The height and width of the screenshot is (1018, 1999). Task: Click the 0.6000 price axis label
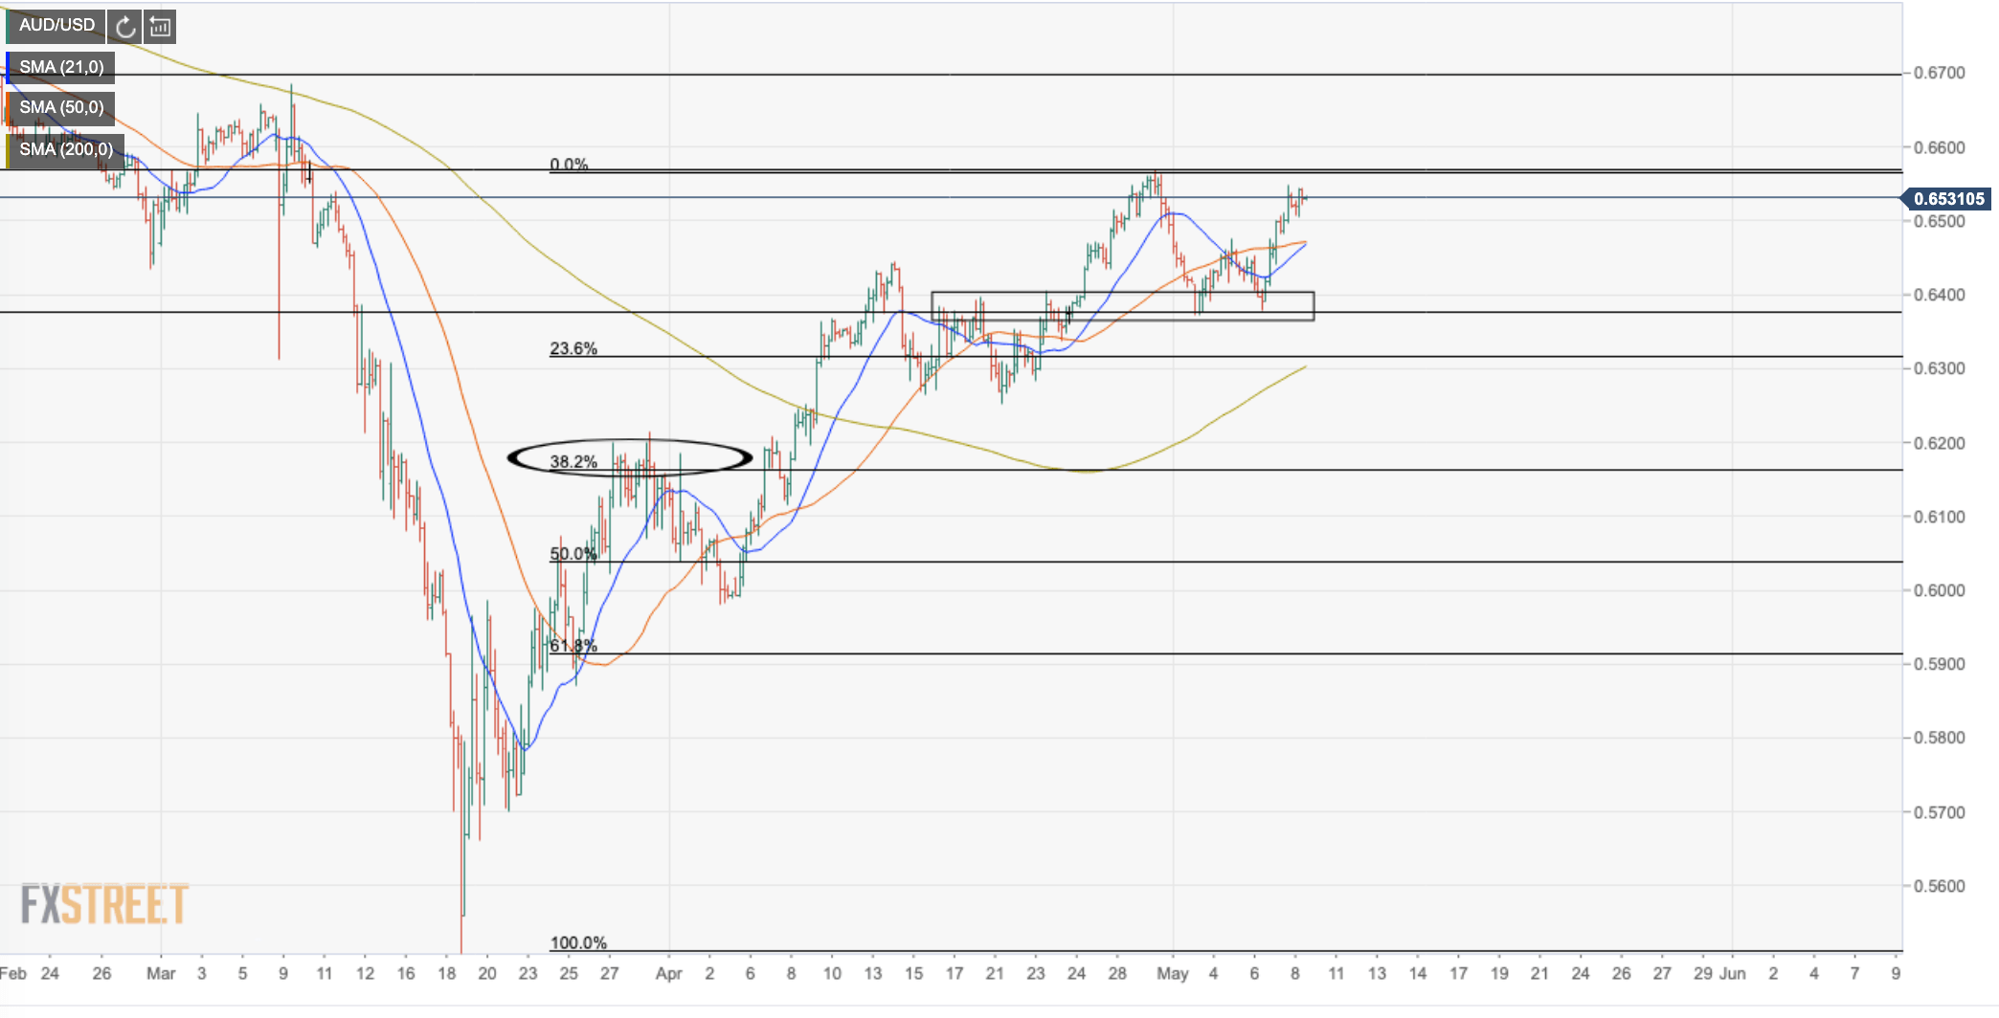[1940, 590]
